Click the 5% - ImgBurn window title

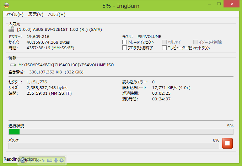[121, 6]
